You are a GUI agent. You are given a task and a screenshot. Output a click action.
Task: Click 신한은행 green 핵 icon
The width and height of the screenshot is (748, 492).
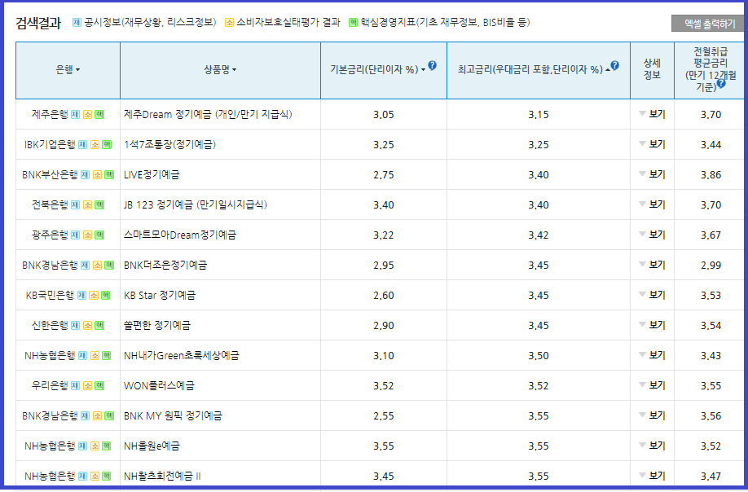click(99, 325)
